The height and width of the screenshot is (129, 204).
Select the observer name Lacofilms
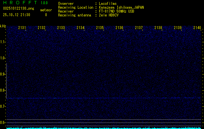click(108, 4)
